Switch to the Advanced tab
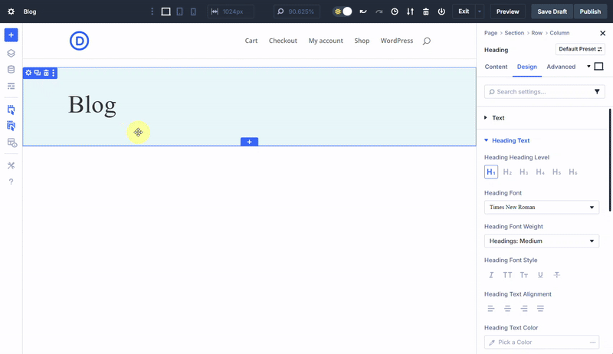 [561, 67]
